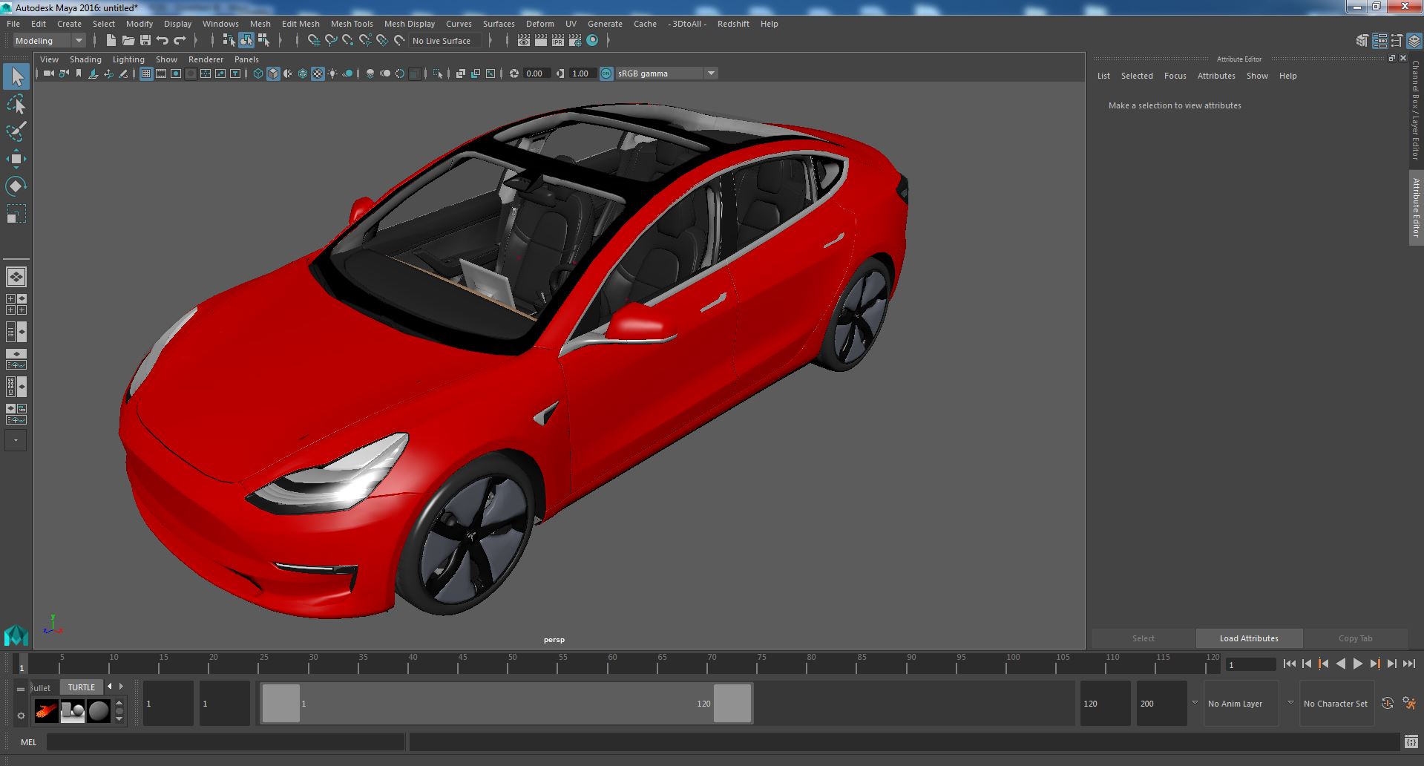Click the gamma value field 1.00
This screenshot has width=1424, height=766.
click(x=581, y=73)
